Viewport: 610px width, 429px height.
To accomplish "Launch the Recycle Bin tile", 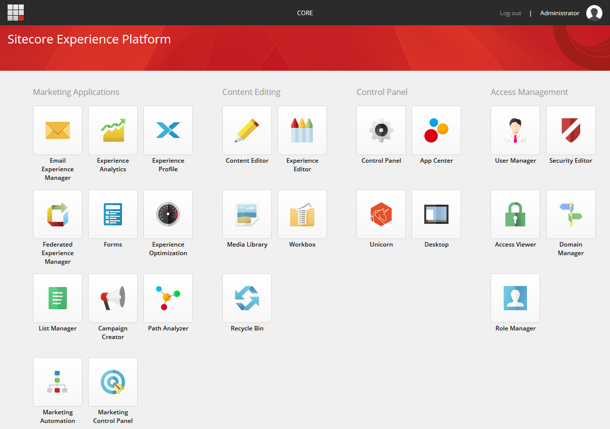I will [247, 298].
